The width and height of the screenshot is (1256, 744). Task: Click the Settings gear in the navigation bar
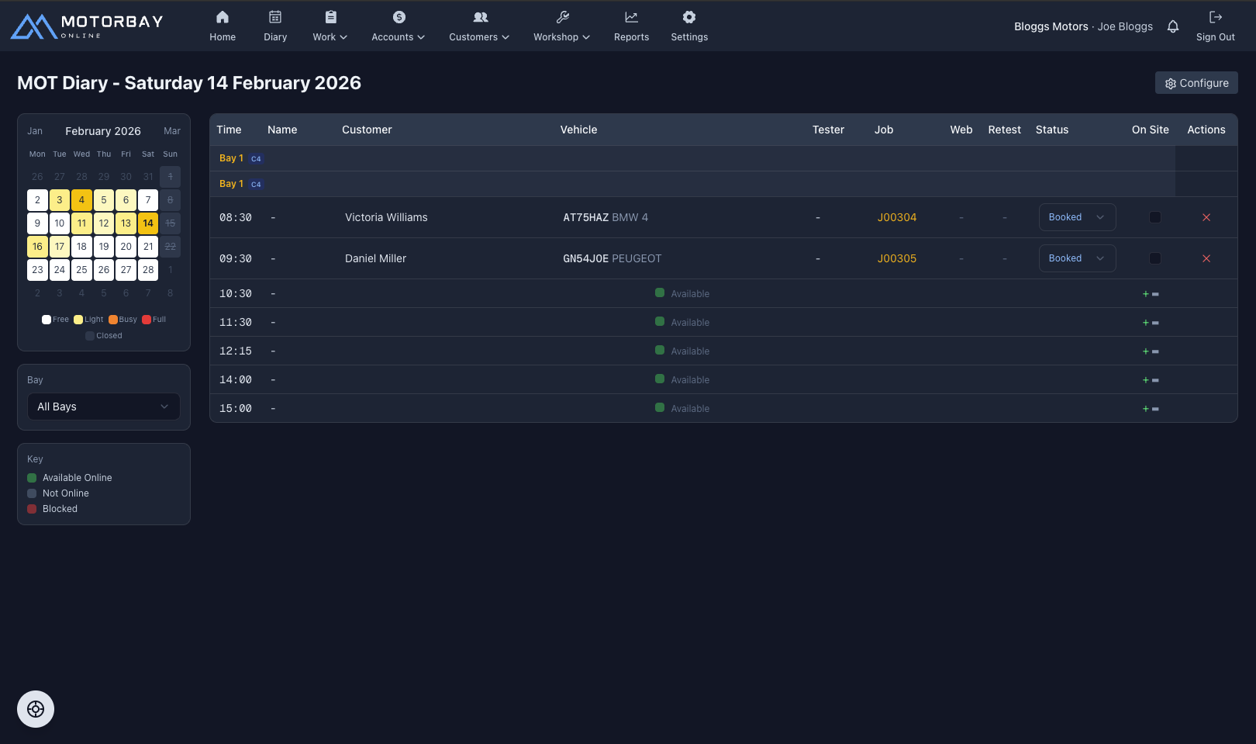(688, 16)
